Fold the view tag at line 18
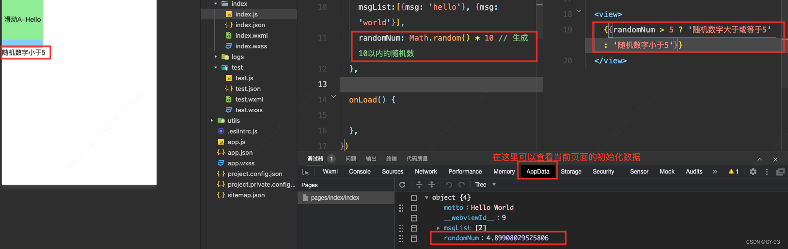Image resolution: width=788 pixels, height=249 pixels. coord(579,11)
